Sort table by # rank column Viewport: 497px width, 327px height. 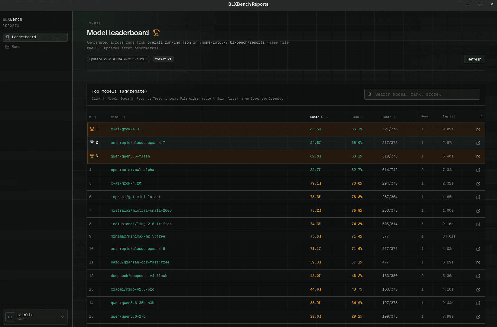(93, 117)
